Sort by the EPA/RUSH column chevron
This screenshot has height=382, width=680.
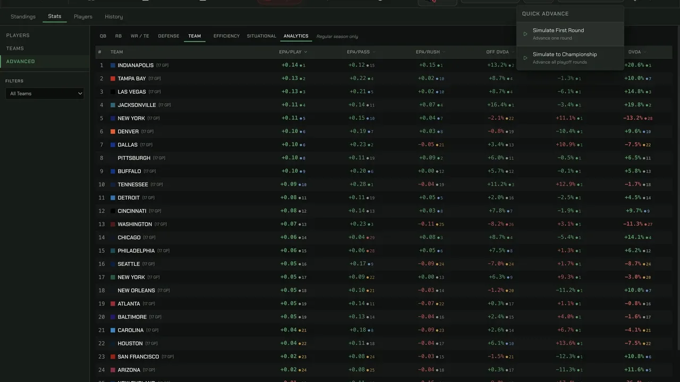coord(444,52)
